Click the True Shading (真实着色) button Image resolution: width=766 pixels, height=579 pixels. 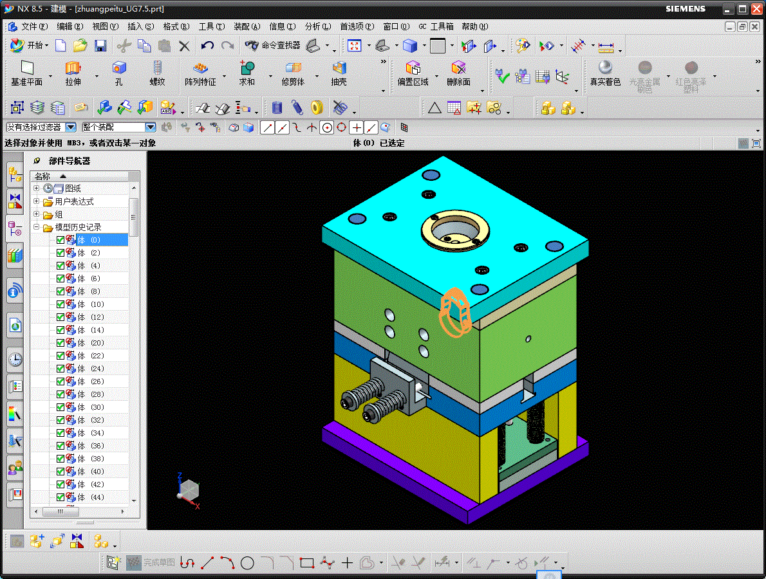(605, 74)
